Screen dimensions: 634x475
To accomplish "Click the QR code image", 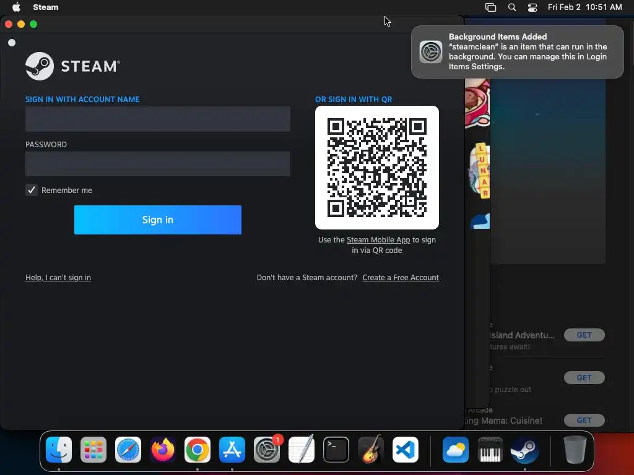I will [x=377, y=168].
